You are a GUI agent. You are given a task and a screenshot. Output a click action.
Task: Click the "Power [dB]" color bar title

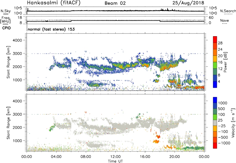(225, 62)
